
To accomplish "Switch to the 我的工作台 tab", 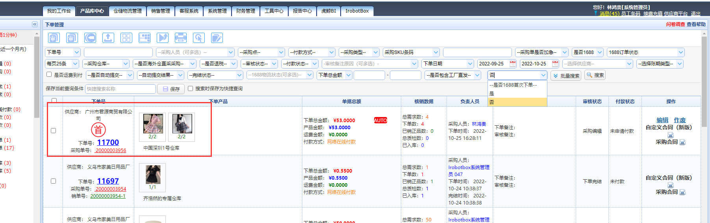I will (x=59, y=11).
